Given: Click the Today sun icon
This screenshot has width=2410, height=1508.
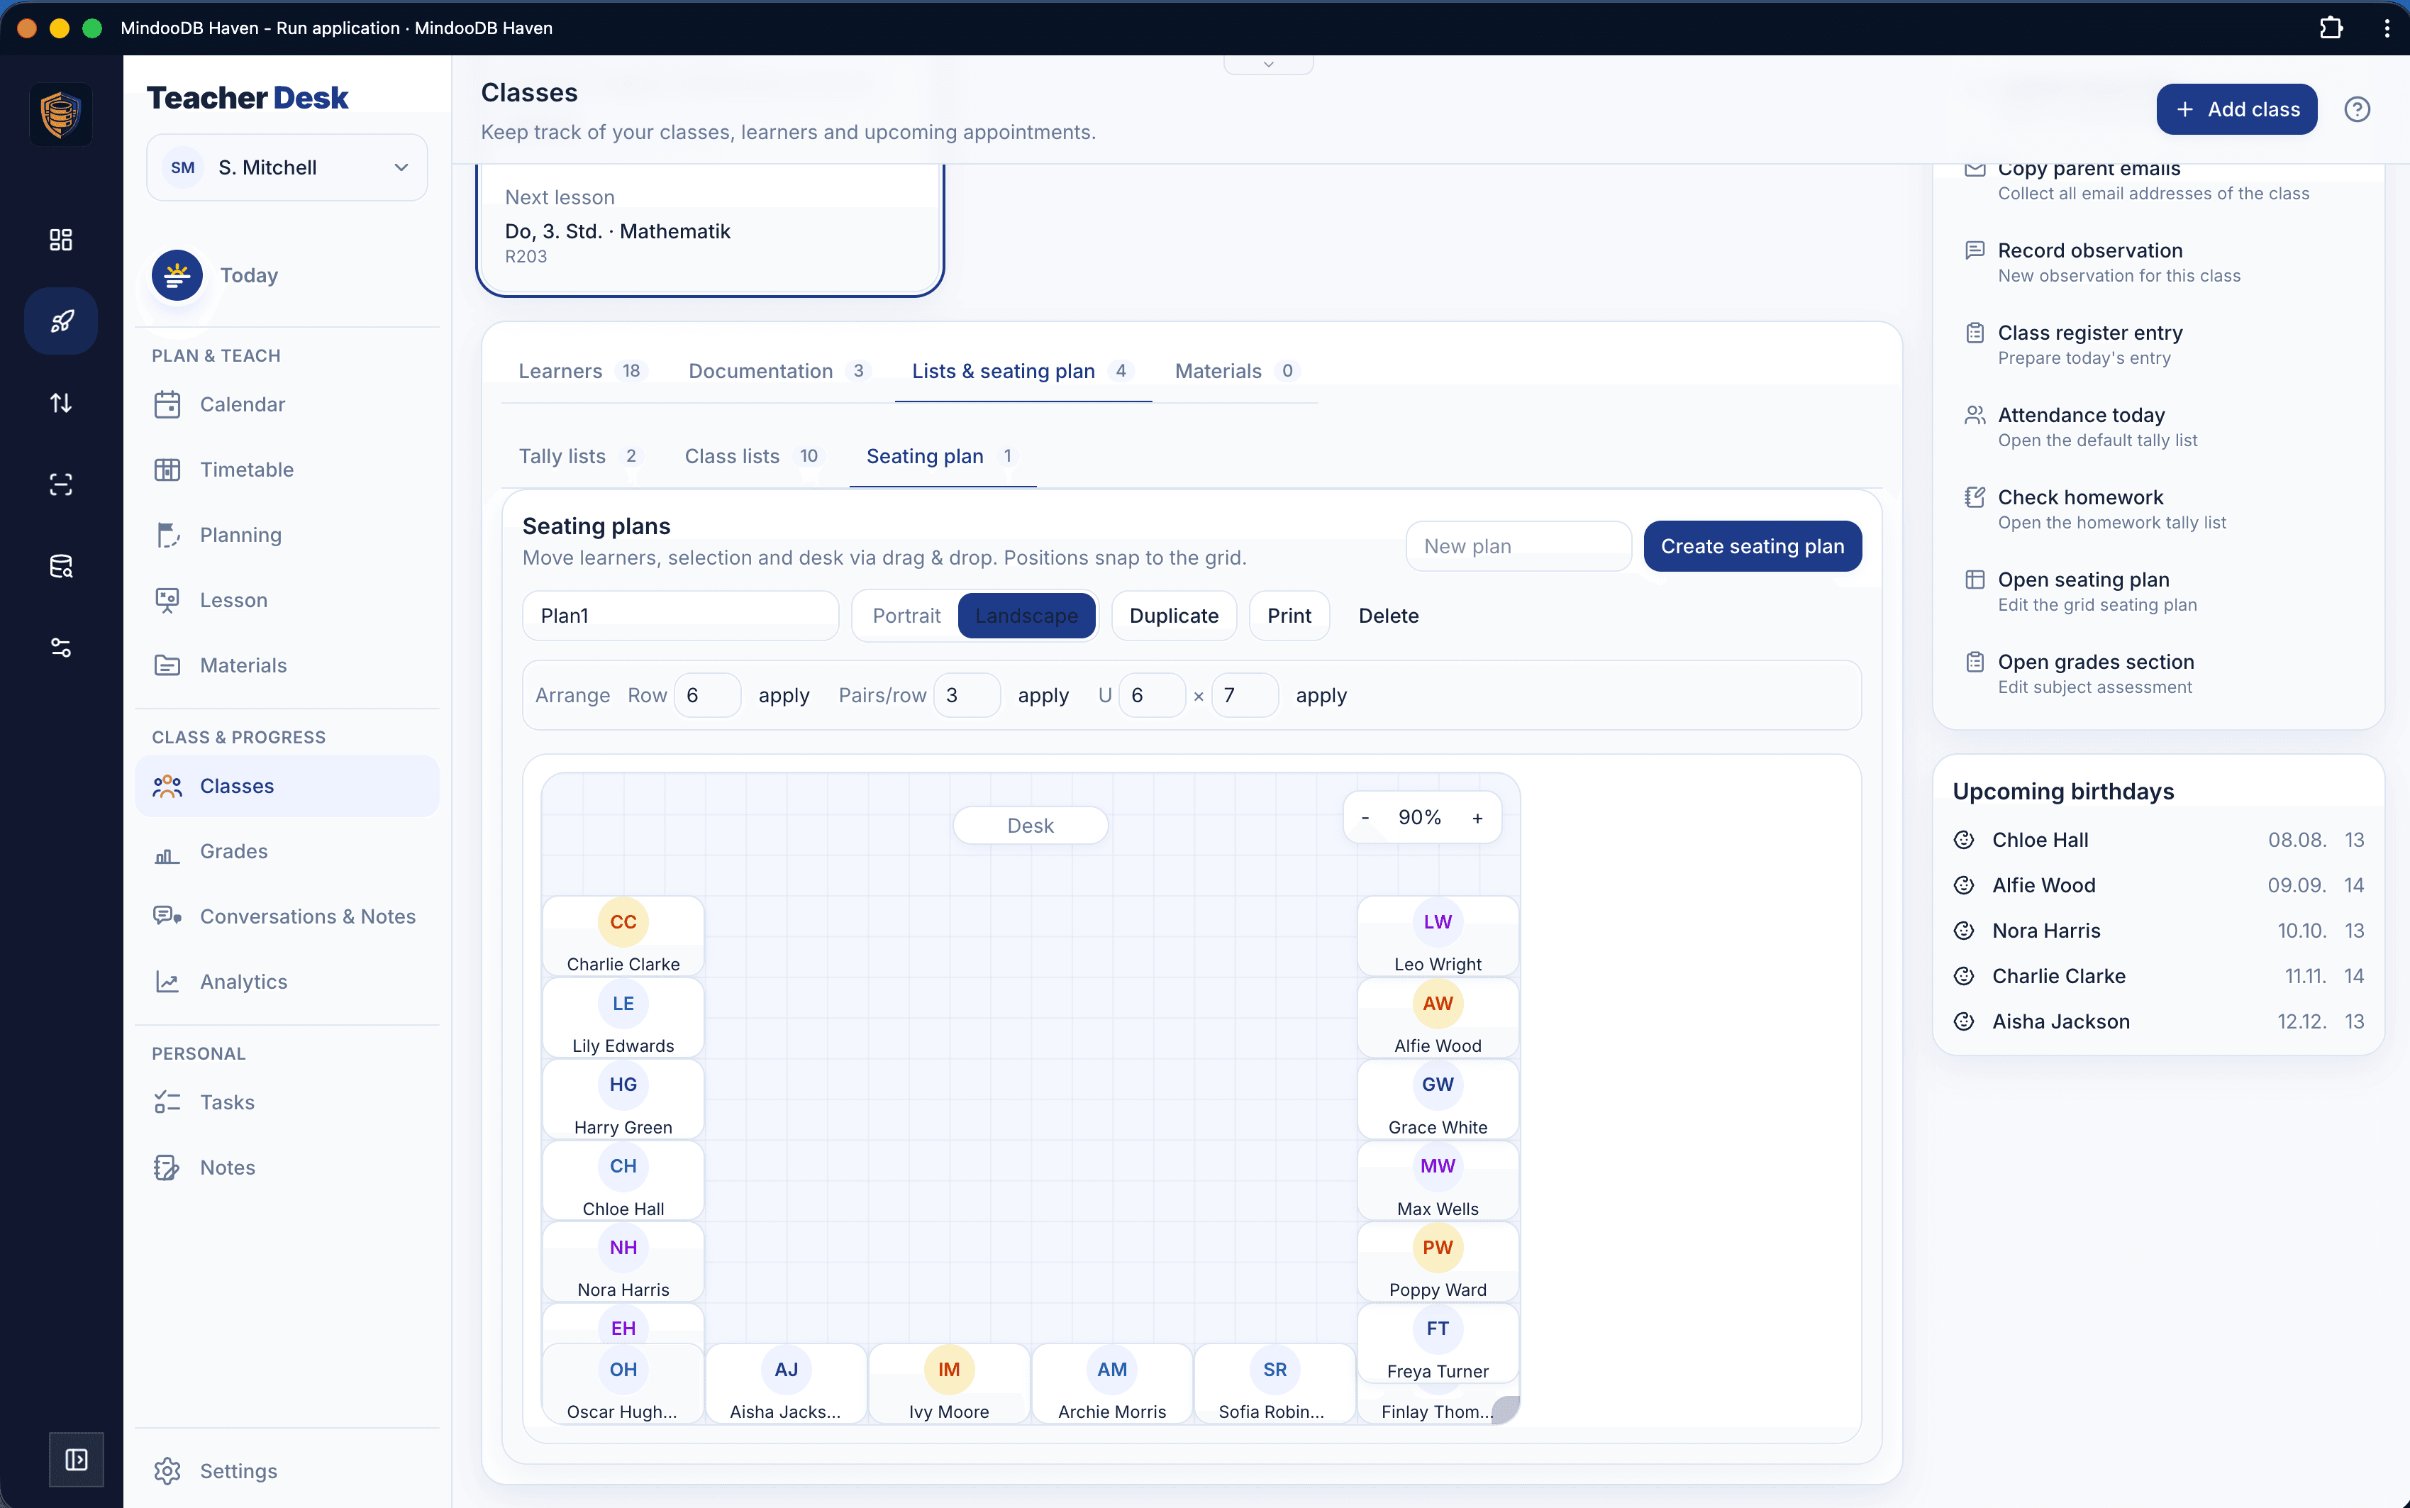Looking at the screenshot, I should pos(177,275).
